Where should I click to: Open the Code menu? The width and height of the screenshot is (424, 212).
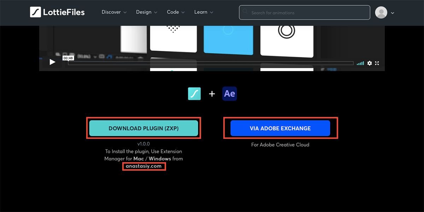pos(176,12)
